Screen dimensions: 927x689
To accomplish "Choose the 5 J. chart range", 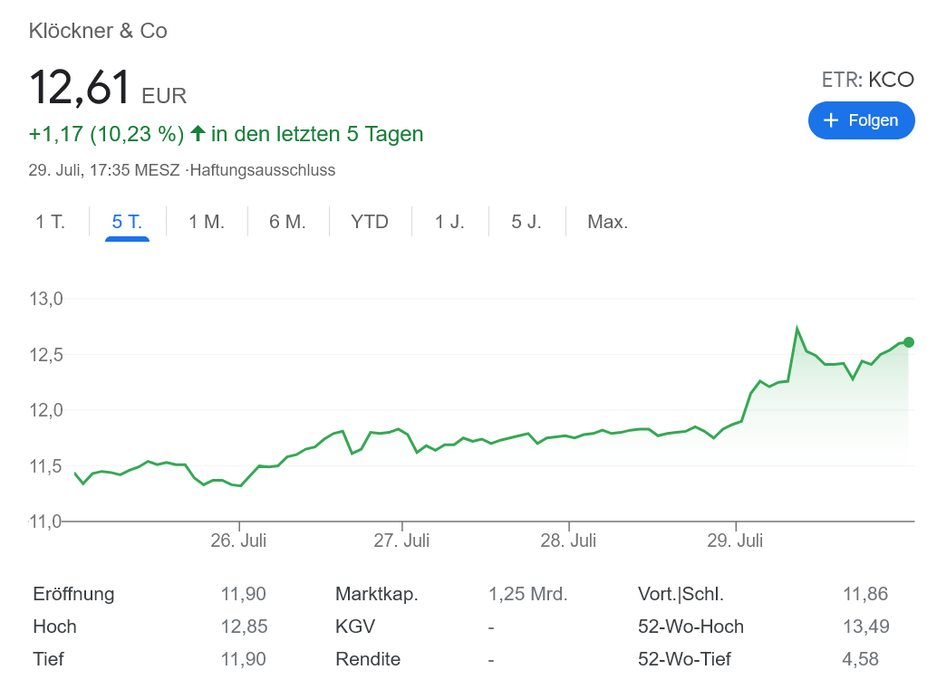I will point(526,222).
